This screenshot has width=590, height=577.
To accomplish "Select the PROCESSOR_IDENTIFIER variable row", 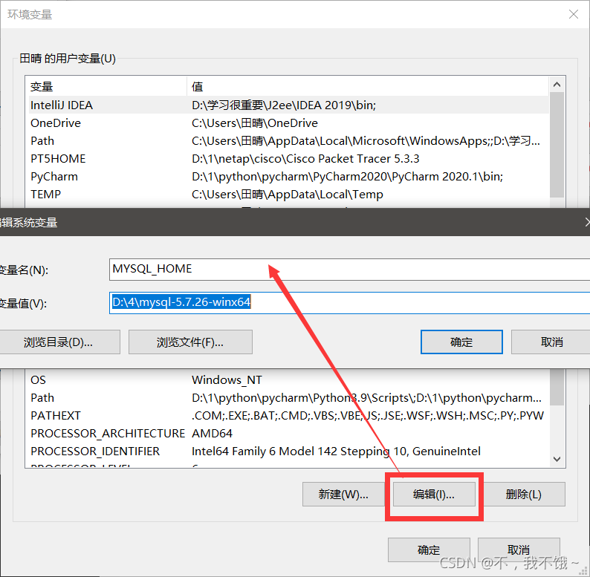I will click(288, 451).
